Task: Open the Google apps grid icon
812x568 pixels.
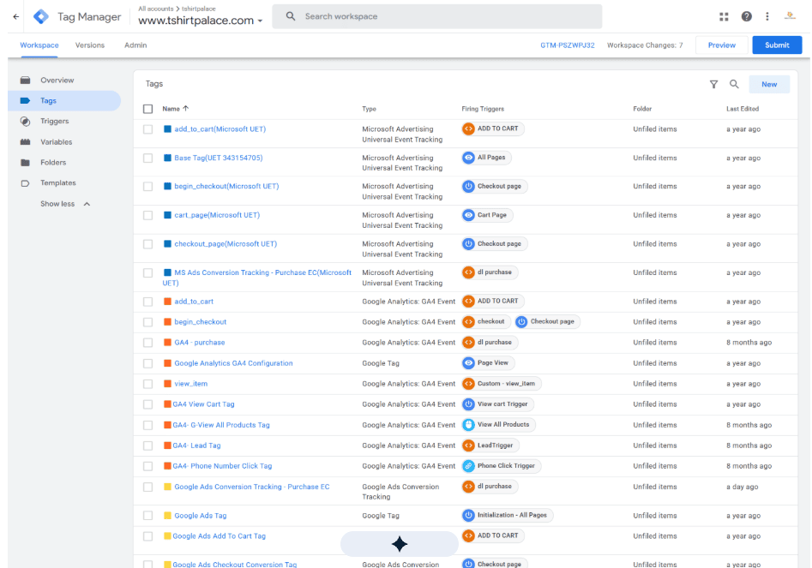Action: pyautogui.click(x=724, y=16)
